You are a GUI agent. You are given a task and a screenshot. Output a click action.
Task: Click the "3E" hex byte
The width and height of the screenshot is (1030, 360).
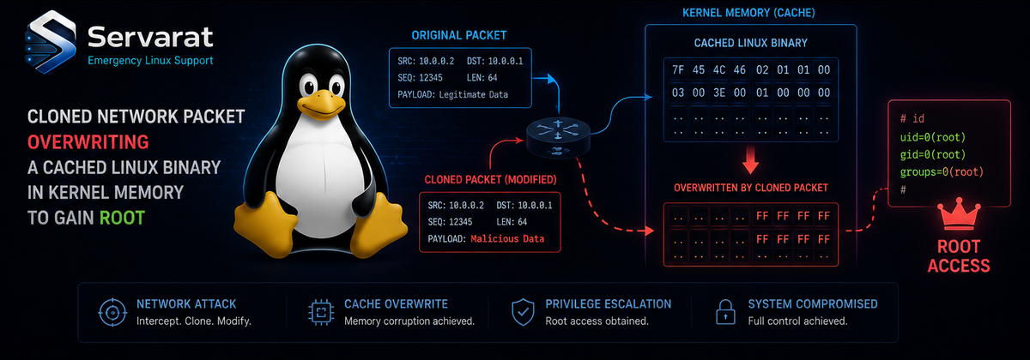(x=718, y=93)
